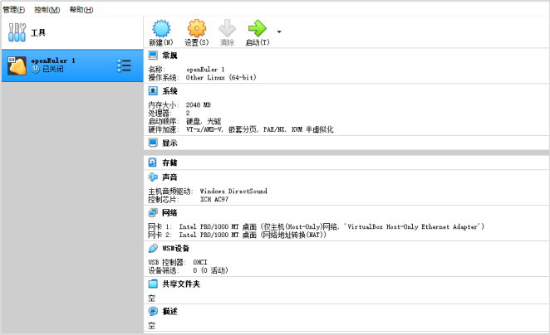Viewport: 550px width, 335px height.
Task: Open the 声音 section header
Action: 169,177
